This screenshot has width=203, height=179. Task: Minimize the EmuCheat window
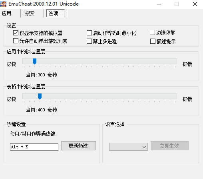pyautogui.click(x=159, y=4)
